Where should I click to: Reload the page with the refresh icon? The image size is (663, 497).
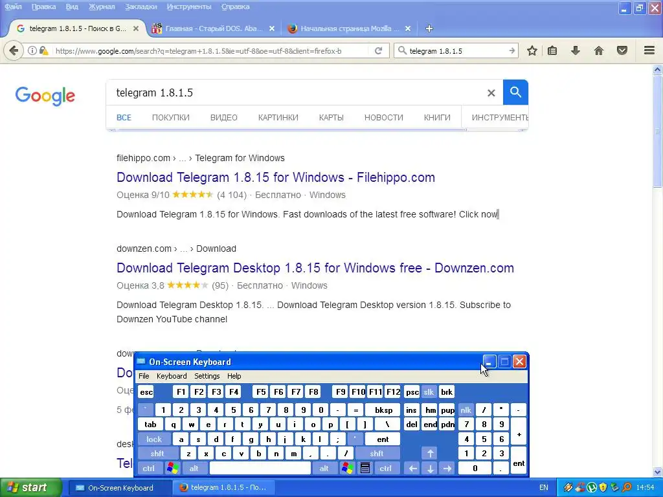pyautogui.click(x=378, y=50)
